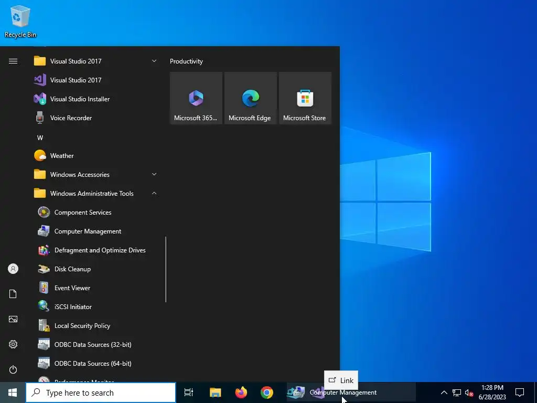Open iSCSI Initiator
The width and height of the screenshot is (537, 403).
[95, 306]
